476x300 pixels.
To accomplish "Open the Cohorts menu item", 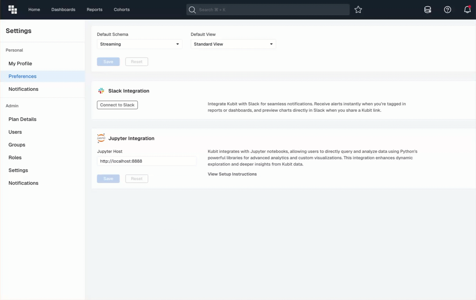I will pos(121,10).
